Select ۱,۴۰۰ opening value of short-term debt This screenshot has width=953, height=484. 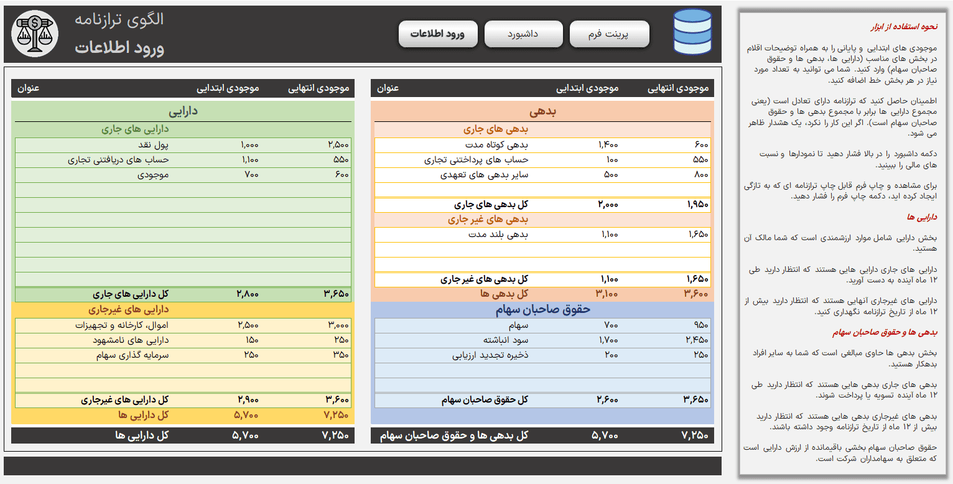[608, 145]
